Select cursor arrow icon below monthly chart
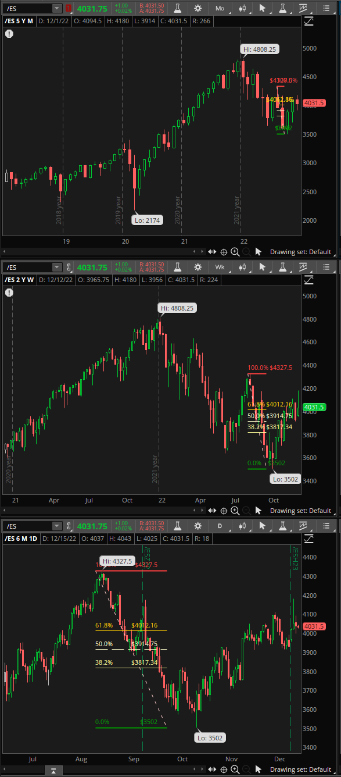Viewport: 341px width, 777px height. coord(259,252)
